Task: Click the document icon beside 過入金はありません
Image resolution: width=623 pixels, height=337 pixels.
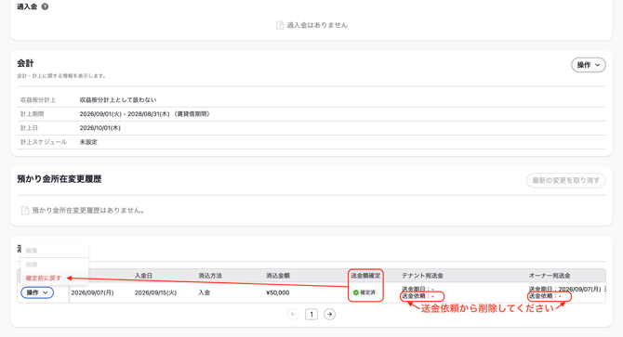Action: coord(280,25)
